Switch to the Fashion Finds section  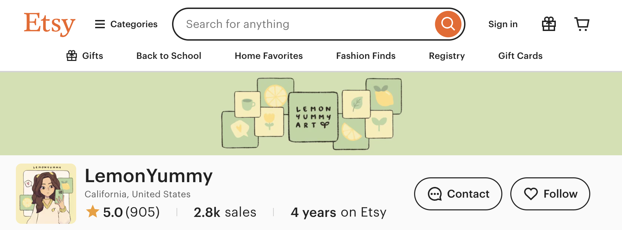click(365, 56)
